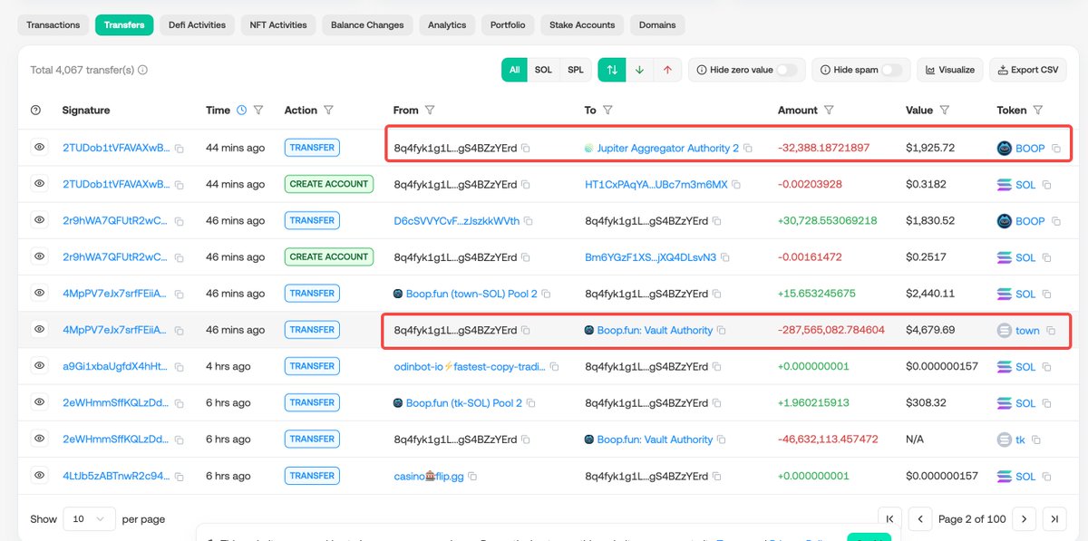1088x541 pixels.
Task: Export transfers as CSV
Action: point(1028,70)
